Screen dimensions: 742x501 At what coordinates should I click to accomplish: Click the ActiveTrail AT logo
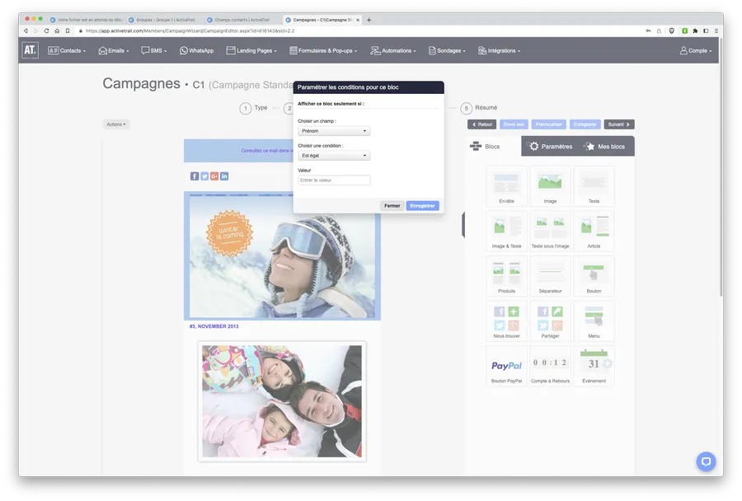(x=30, y=50)
